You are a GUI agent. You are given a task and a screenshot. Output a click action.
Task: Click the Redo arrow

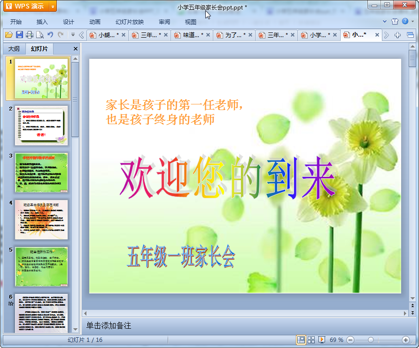[x=61, y=34]
